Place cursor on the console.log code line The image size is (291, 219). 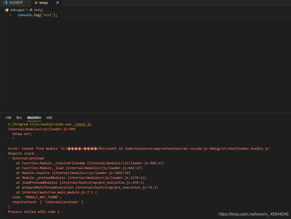37,15
